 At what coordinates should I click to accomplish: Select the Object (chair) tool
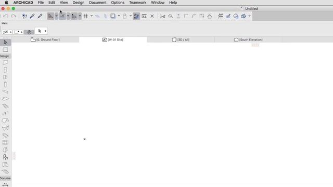point(5,157)
